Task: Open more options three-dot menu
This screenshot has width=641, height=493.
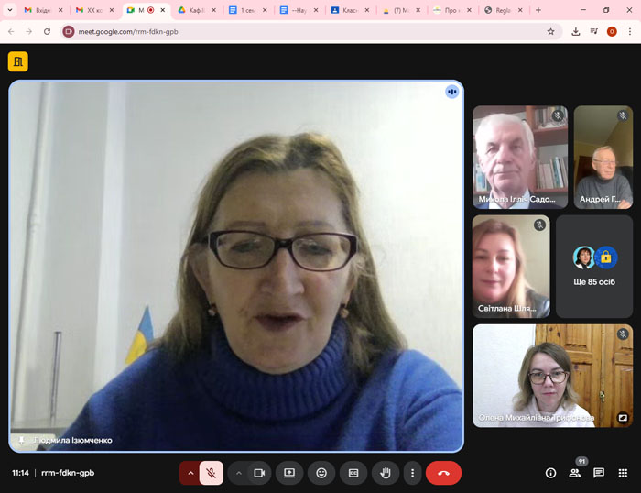Action: tap(413, 473)
